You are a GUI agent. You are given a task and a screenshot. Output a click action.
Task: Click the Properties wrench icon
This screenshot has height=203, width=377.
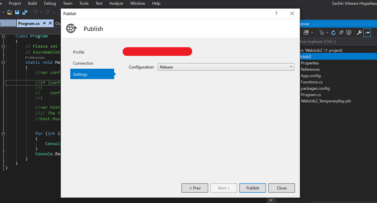pyautogui.click(x=359, y=33)
